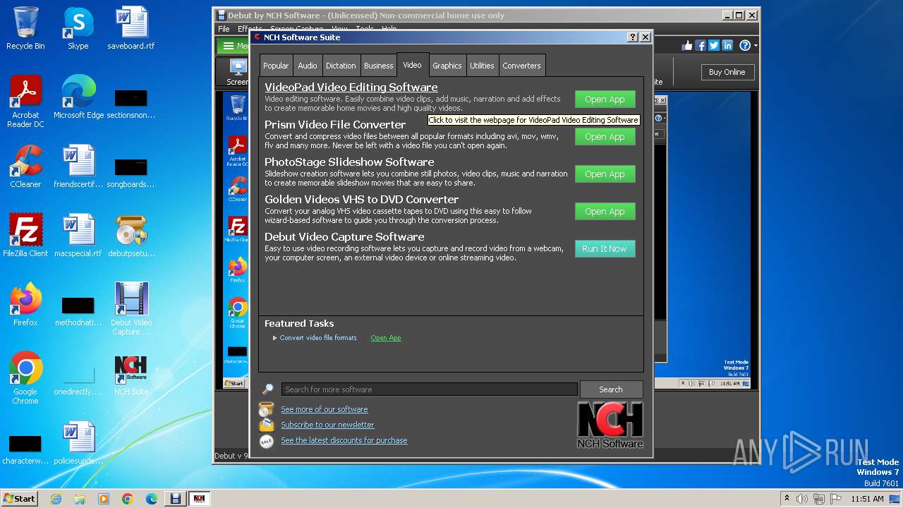Select FileZilla Client desktop shortcut
The image size is (903, 508).
(25, 236)
